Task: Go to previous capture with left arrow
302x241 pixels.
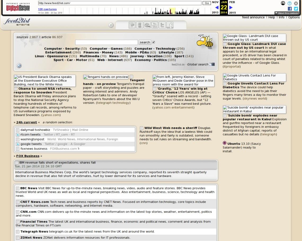Action: [217, 7]
